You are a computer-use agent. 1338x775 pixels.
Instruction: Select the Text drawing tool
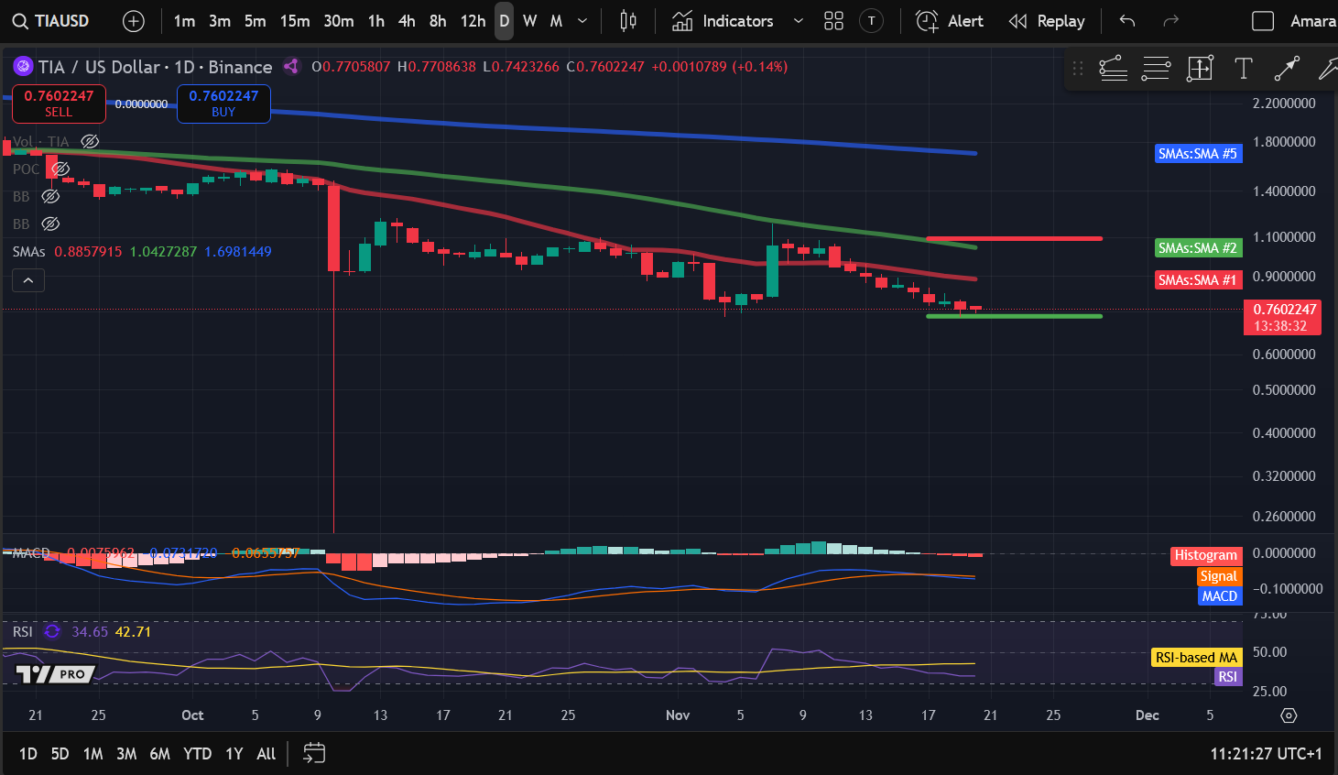[1243, 68]
